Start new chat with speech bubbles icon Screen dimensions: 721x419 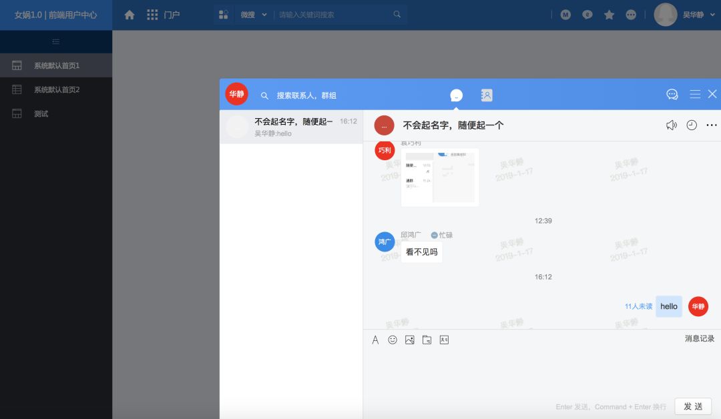point(672,94)
